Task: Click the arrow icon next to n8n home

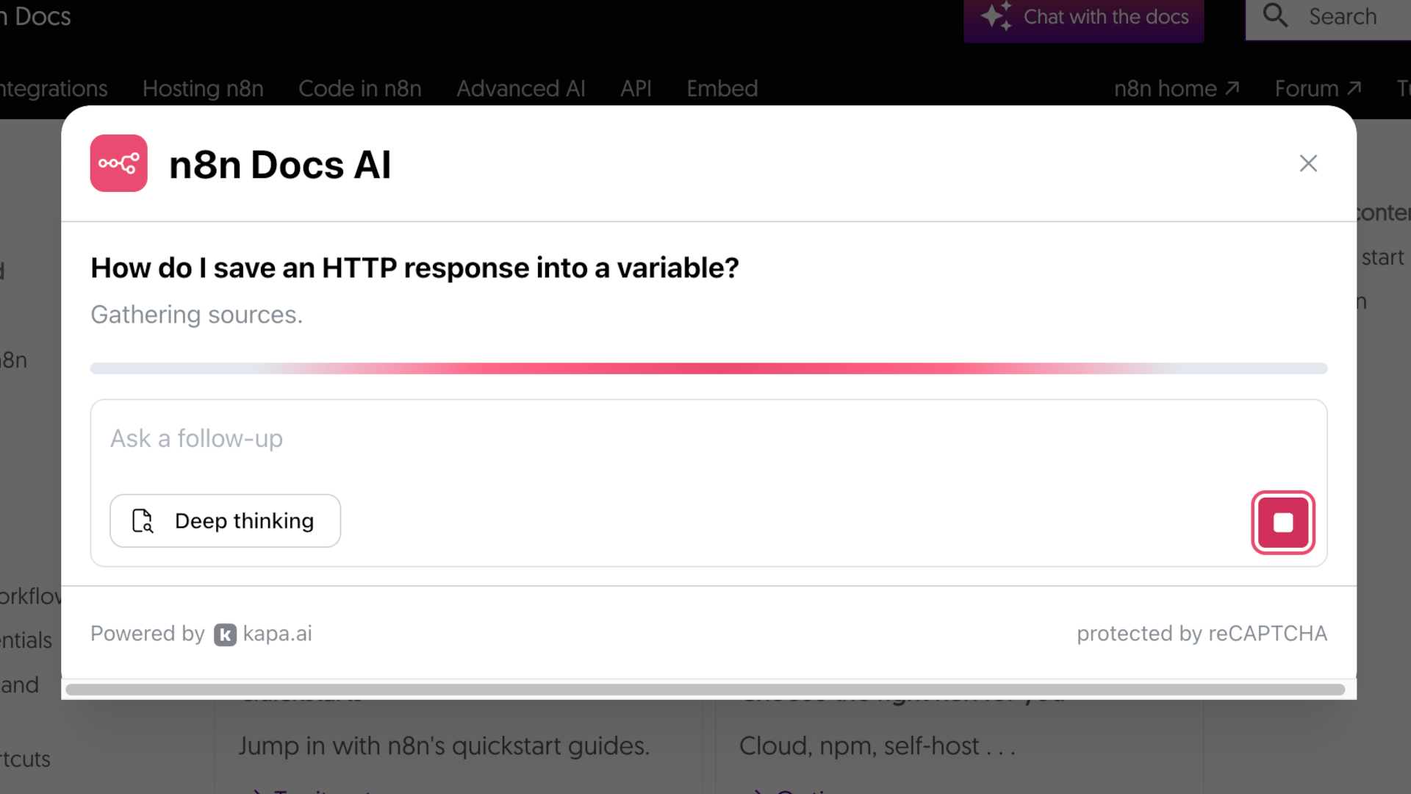Action: (x=1232, y=88)
